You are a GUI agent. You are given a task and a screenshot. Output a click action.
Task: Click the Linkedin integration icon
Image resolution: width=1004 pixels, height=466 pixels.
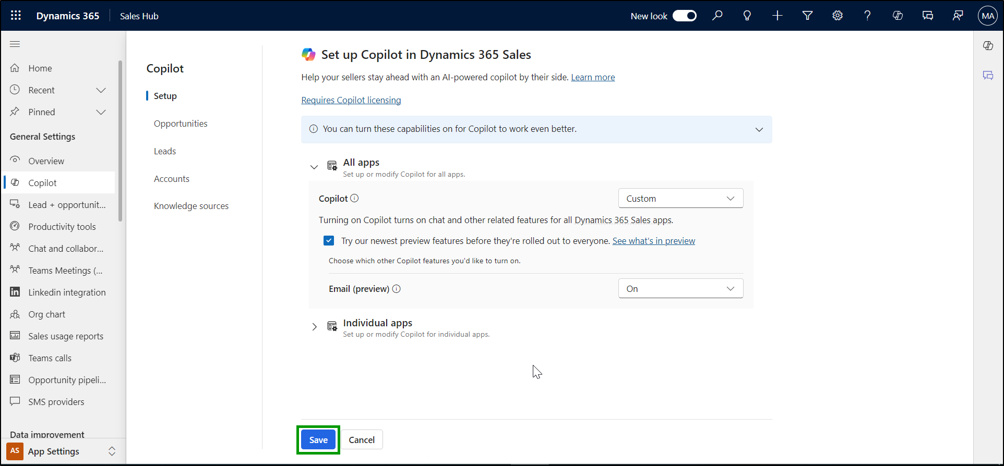coord(15,292)
